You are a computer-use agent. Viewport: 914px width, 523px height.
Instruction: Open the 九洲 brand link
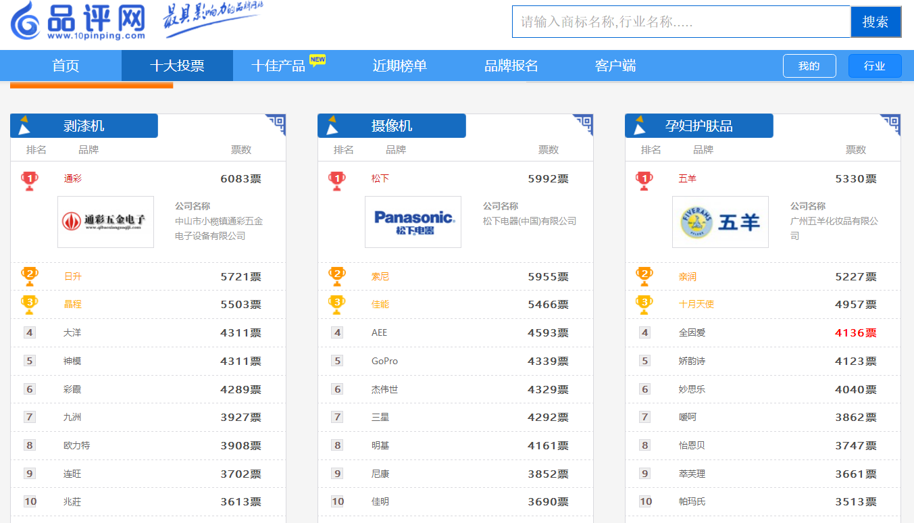point(72,417)
